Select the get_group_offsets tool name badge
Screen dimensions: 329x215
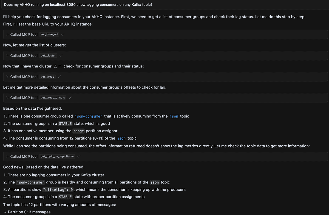pyautogui.click(x=53, y=98)
